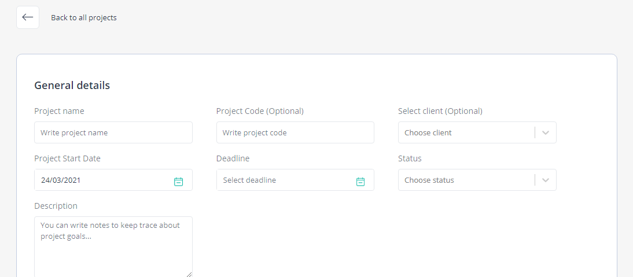Click the 'Select client (Optional)' label
The image size is (633, 277).
pos(440,111)
